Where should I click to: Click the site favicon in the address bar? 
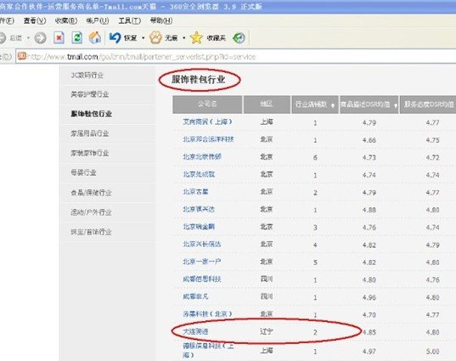coord(22,56)
